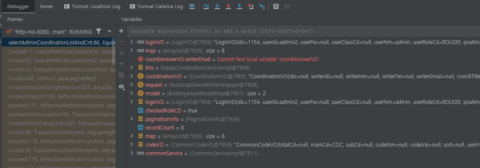Image resolution: width=480 pixels, height=168 pixels.
Task: Select frame invokeWithinTransaction:283
Action: point(58,124)
